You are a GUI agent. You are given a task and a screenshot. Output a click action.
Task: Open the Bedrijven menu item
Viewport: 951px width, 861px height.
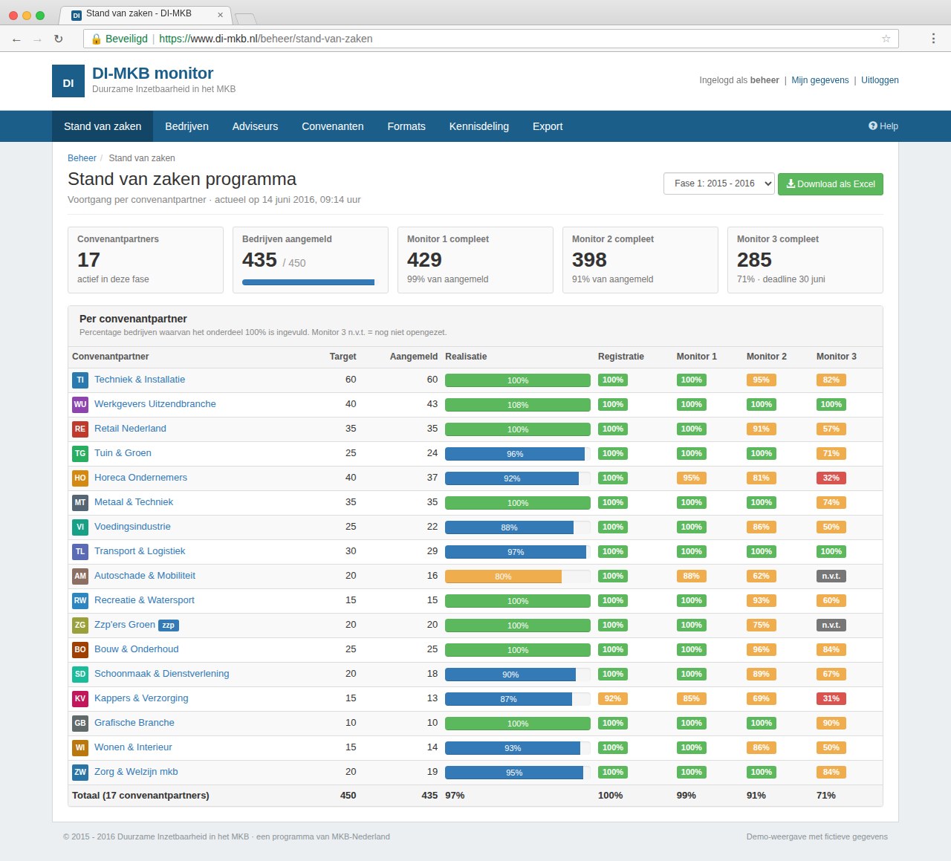coord(186,126)
